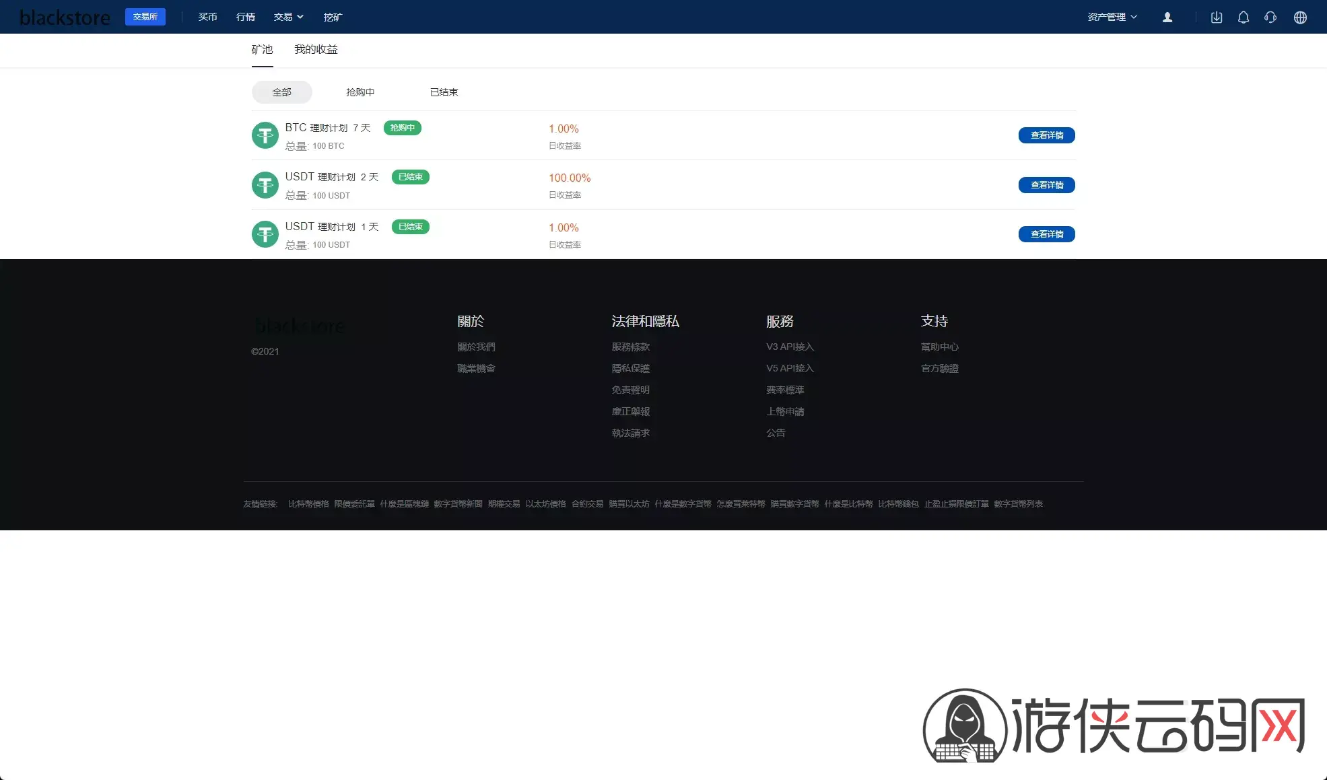
Task: Open the language globe icon
Action: pyautogui.click(x=1300, y=17)
